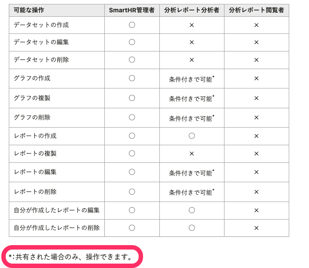The height and width of the screenshot is (268, 309).
Task: Click the footnote 共有された場合のみ、操作できます
Action: [74, 257]
